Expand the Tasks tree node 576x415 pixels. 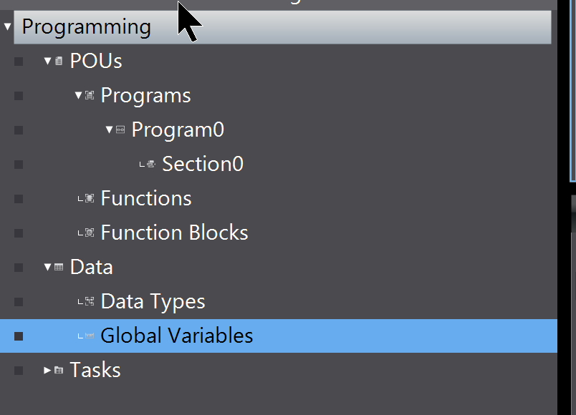[x=47, y=370]
